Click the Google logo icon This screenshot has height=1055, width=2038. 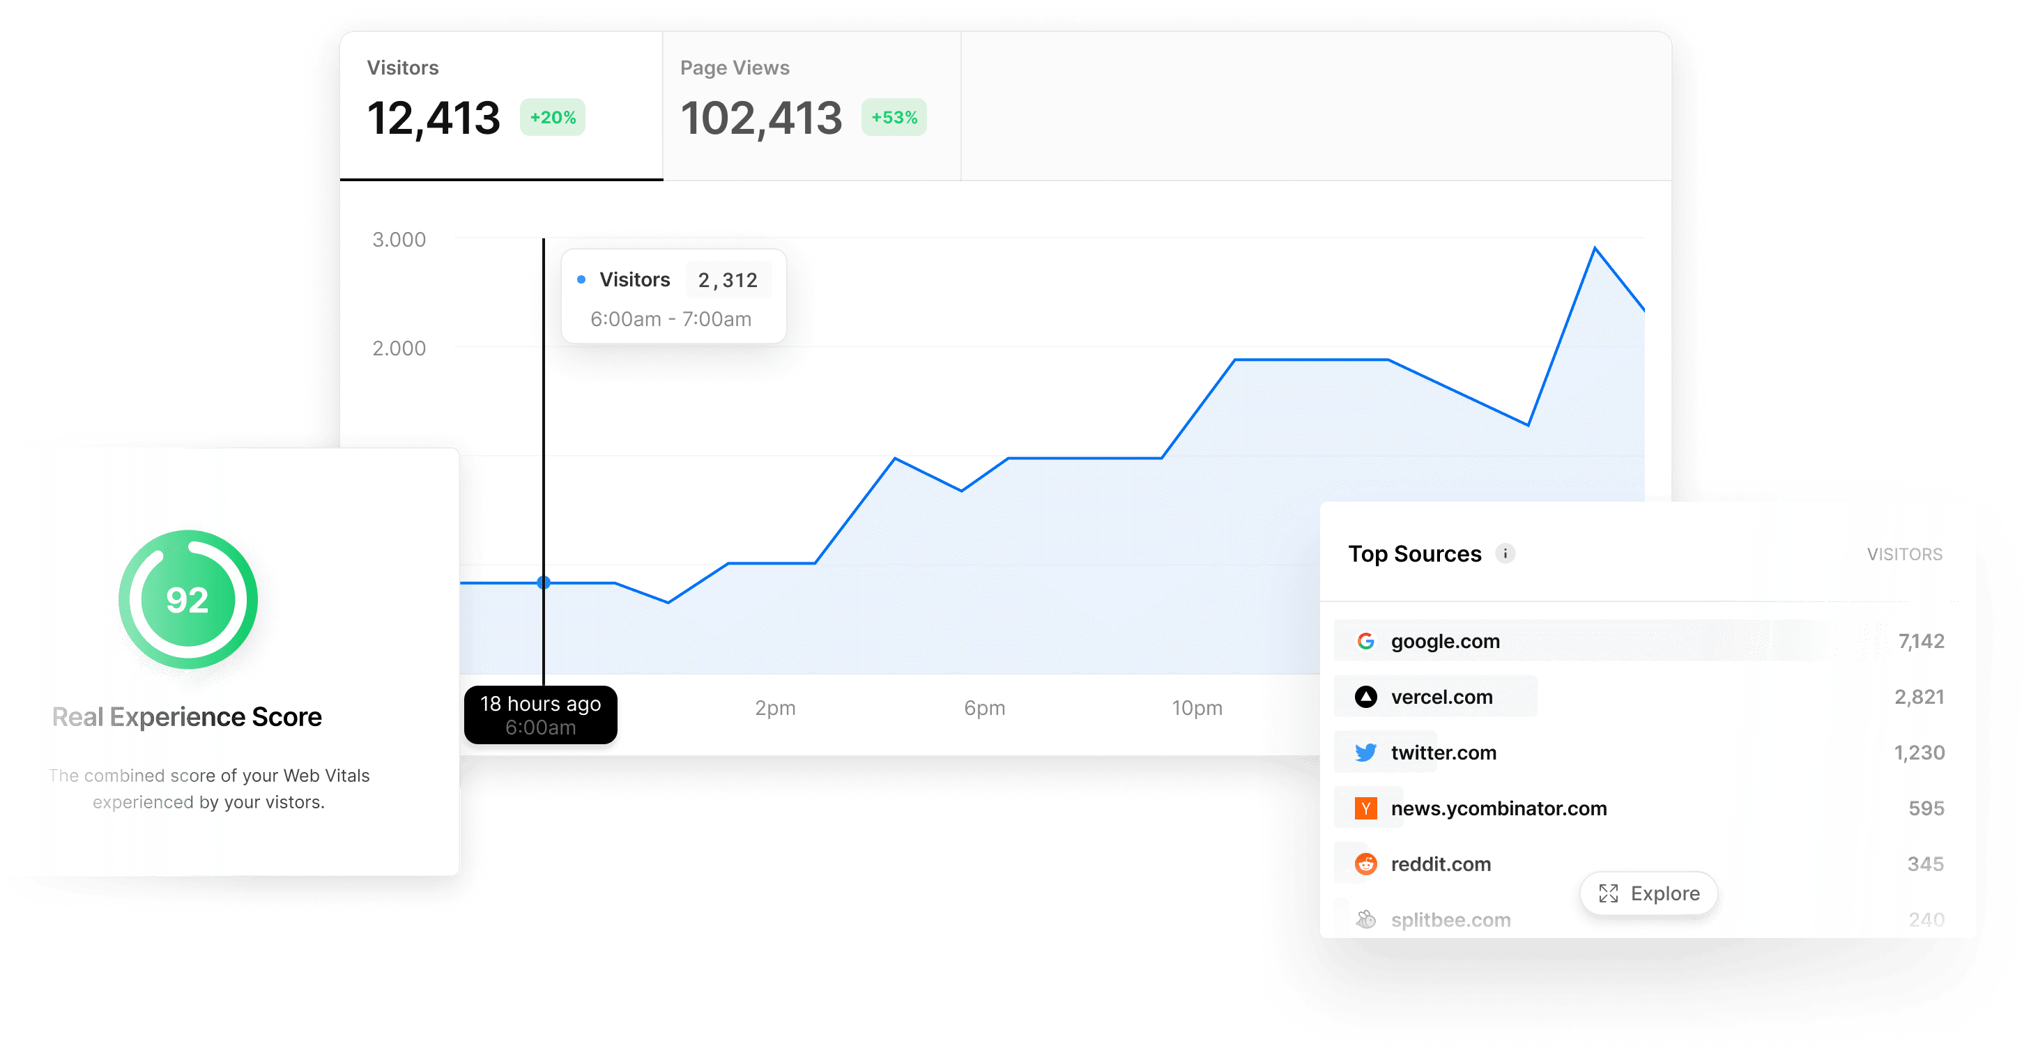(x=1365, y=640)
